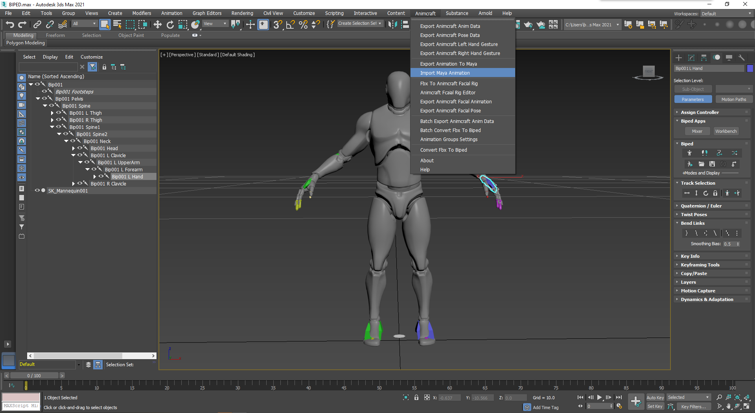755x413 pixels.
Task: Toggle Percent Snap icon
Action: tap(303, 24)
